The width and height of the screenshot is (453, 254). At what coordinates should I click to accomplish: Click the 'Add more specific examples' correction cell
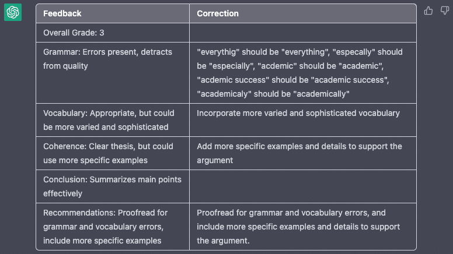[x=299, y=153]
